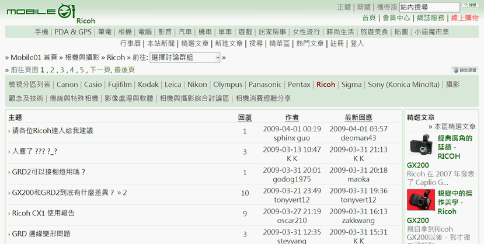
Task: Open 網誌服務 blog service
Action: click(430, 18)
